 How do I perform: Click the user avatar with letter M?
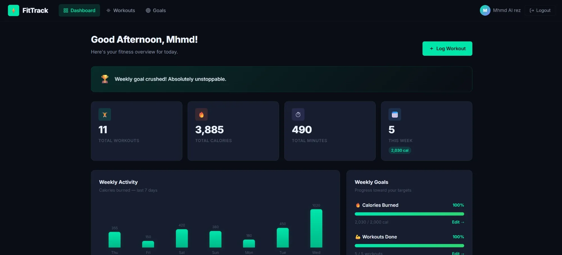coord(485,10)
